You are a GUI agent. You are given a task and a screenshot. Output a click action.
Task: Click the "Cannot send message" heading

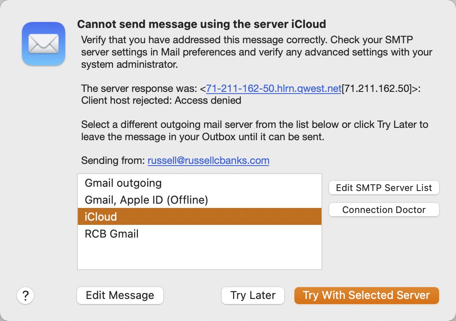point(201,24)
